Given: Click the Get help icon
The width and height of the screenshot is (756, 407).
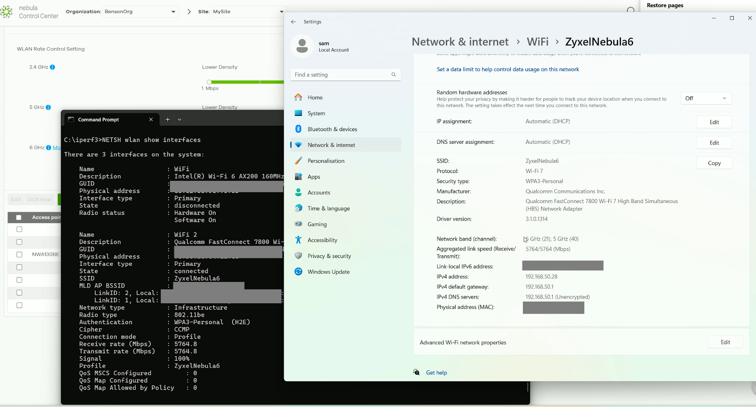Looking at the screenshot, I should pos(417,372).
